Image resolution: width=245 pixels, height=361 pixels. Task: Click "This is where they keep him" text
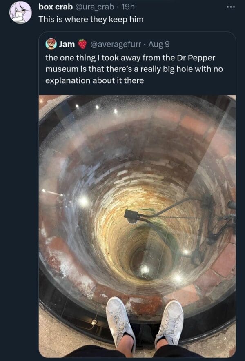[x=91, y=19]
